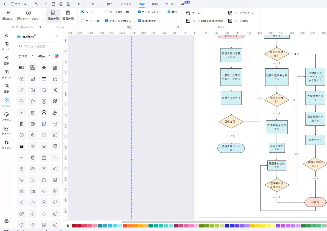Open the チャート panel in the sidebar

coord(7,130)
